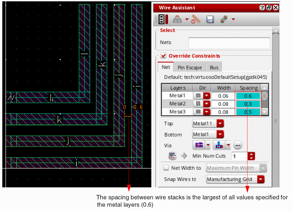The image size is (292, 211).
Task: Click the Metal3 horizontal direction icon
Action: pos(198,112)
